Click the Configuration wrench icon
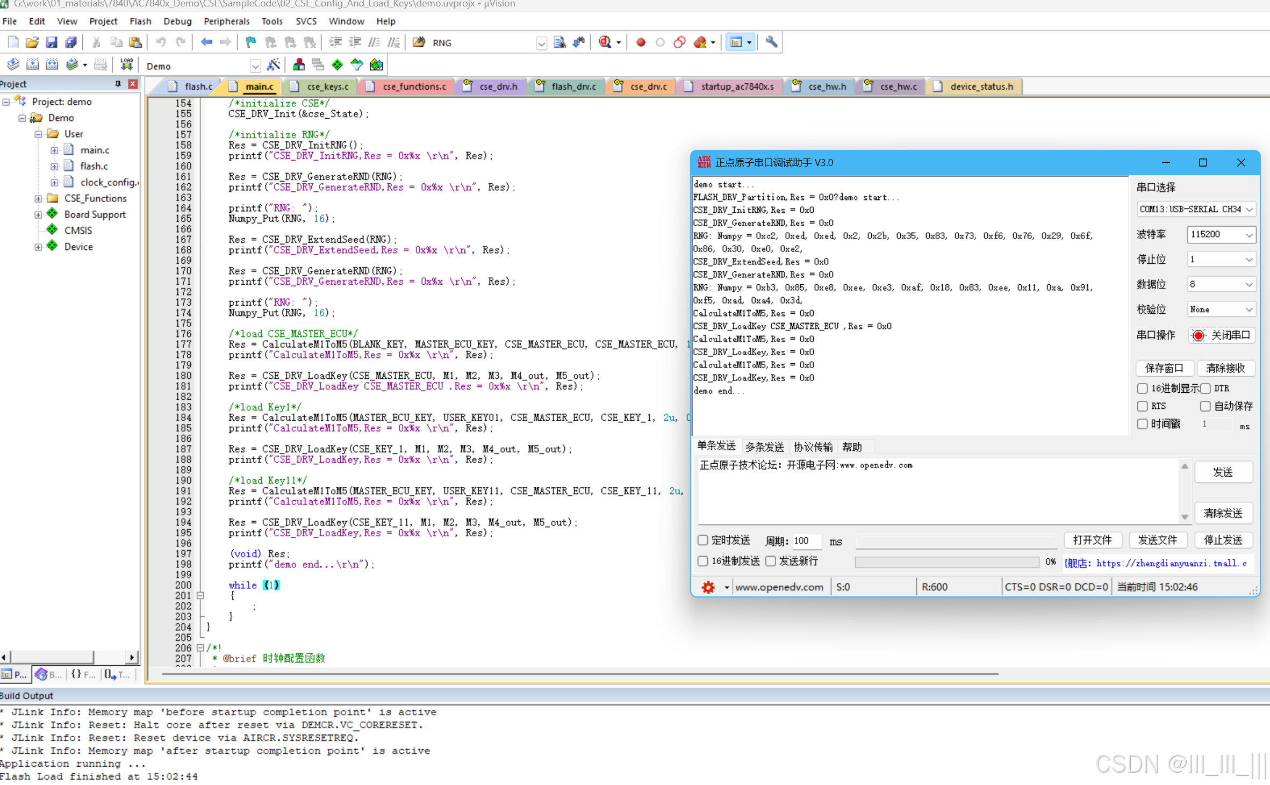The width and height of the screenshot is (1270, 785). pos(771,42)
